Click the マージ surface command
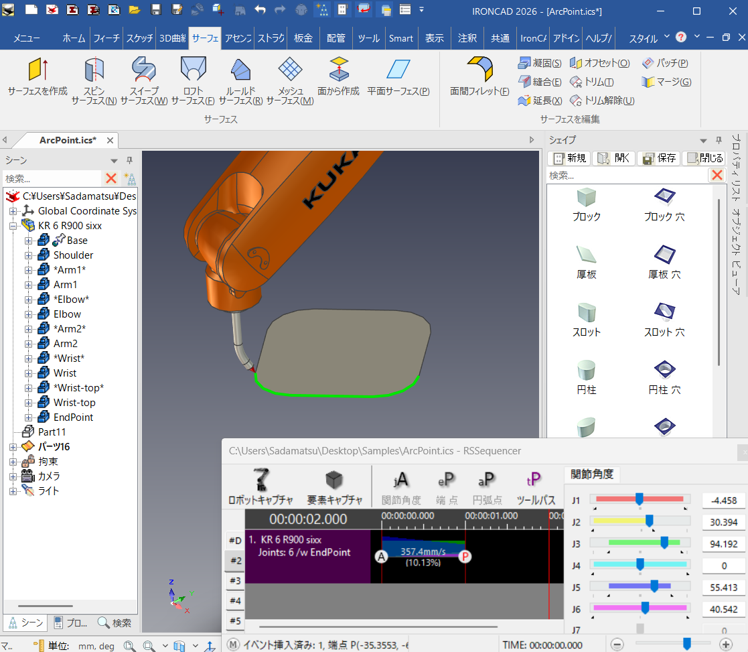 tap(666, 82)
